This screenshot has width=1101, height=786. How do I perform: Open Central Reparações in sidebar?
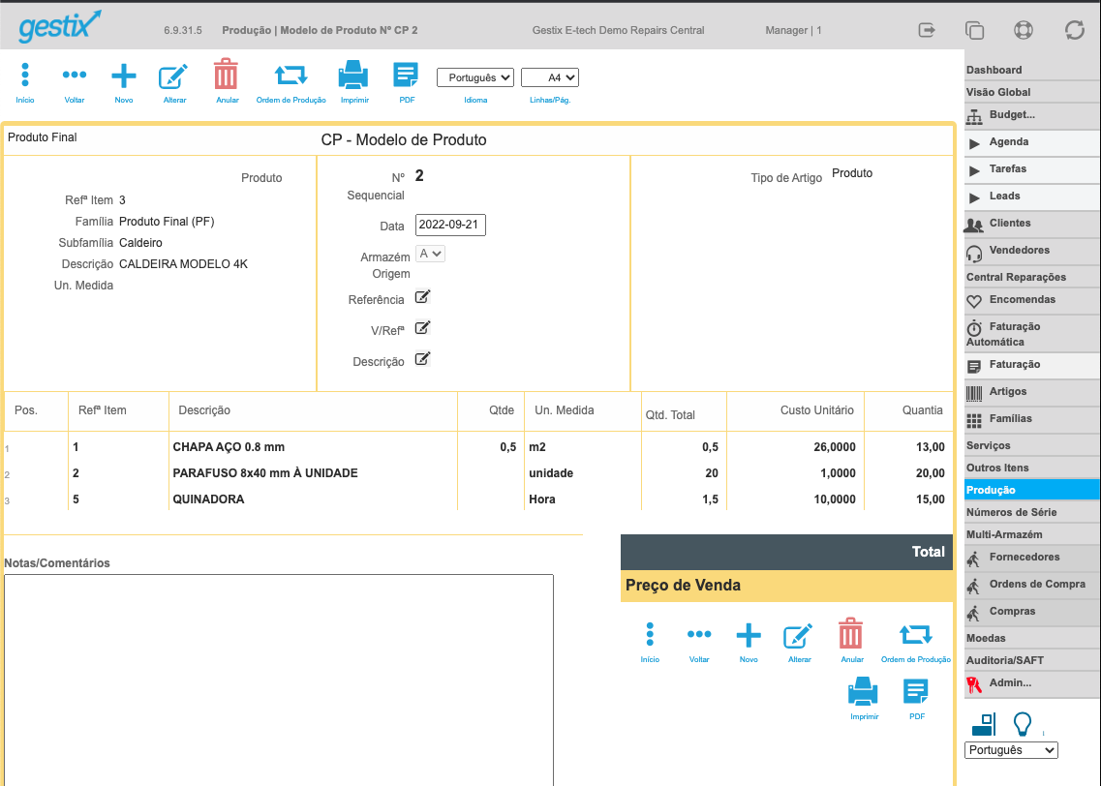click(x=1031, y=277)
